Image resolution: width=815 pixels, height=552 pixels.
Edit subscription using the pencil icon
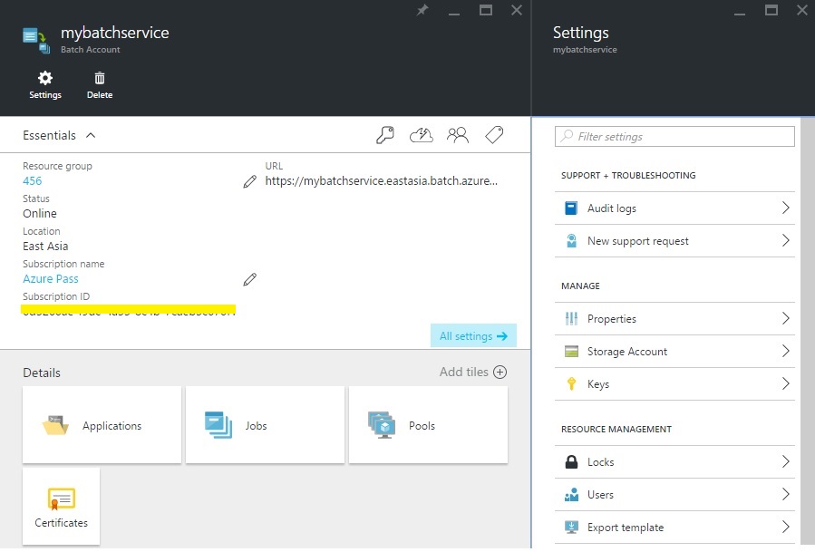[250, 279]
